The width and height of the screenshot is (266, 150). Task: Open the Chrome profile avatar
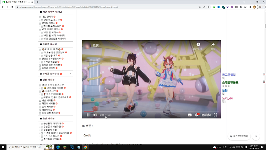click(x=254, y=7)
